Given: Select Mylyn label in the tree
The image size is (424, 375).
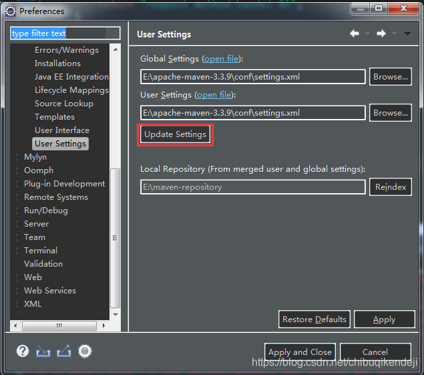Looking at the screenshot, I should (x=35, y=157).
